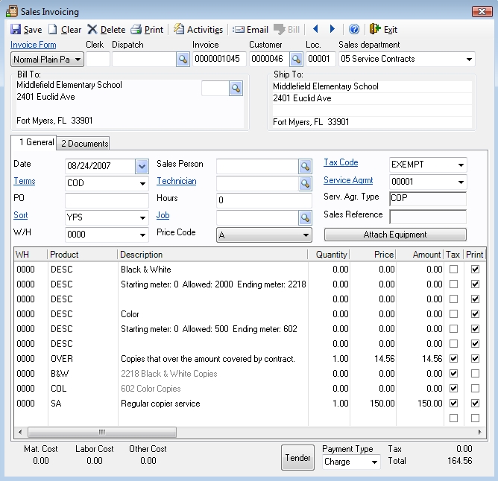
Task: Click the Email envelope icon
Action: click(x=239, y=30)
